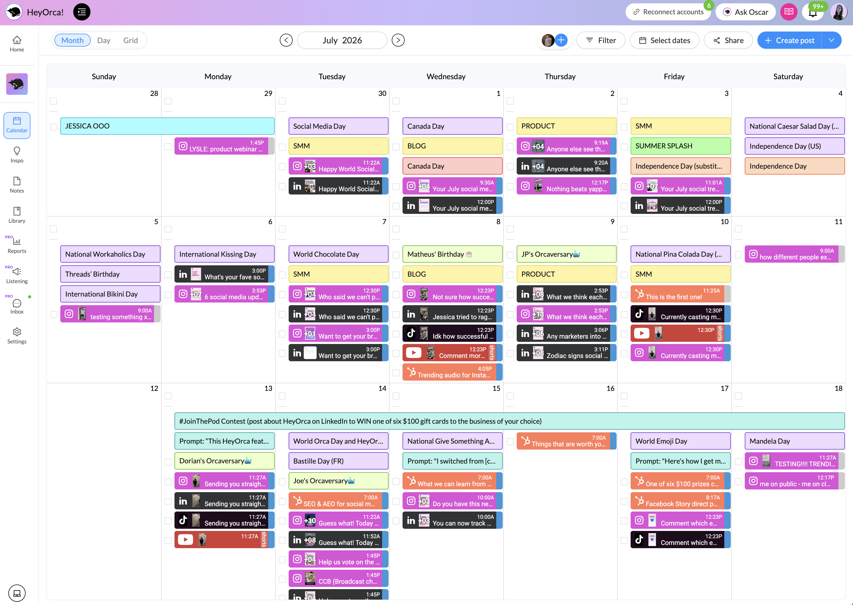Open the World Chocolate Day event
The width and height of the screenshot is (853, 605).
[x=338, y=254]
